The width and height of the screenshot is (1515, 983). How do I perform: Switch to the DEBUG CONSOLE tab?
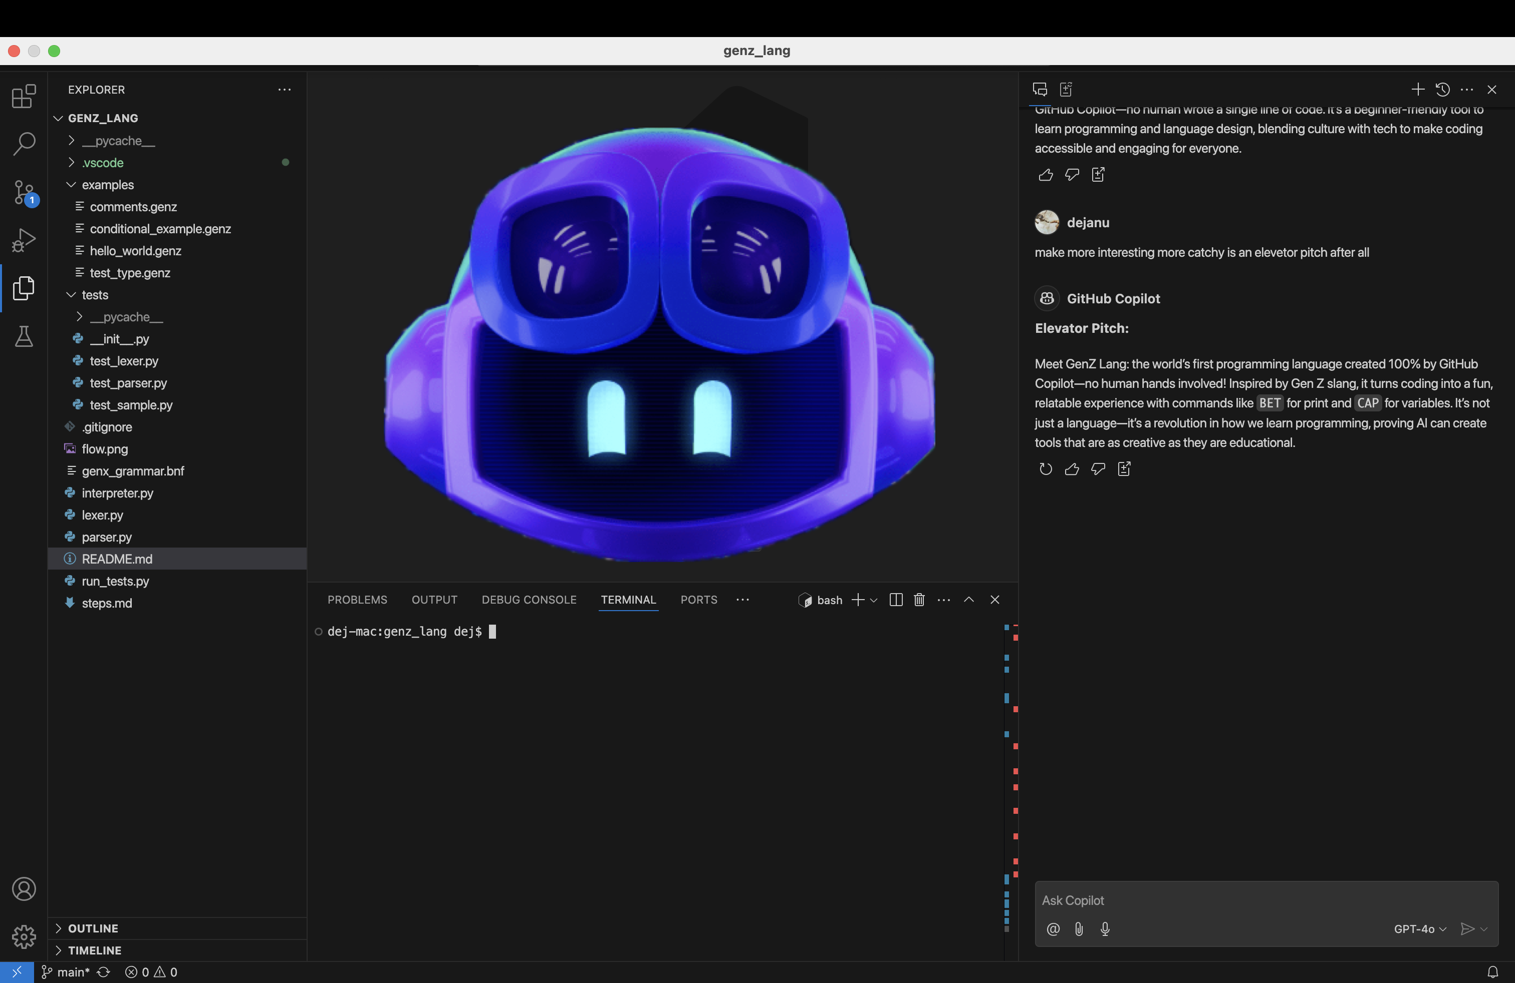529,600
